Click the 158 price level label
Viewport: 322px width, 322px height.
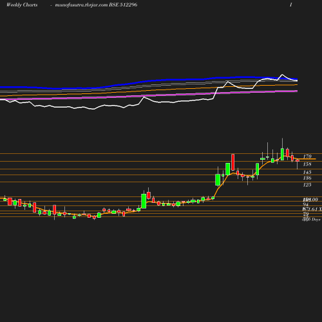307,164
